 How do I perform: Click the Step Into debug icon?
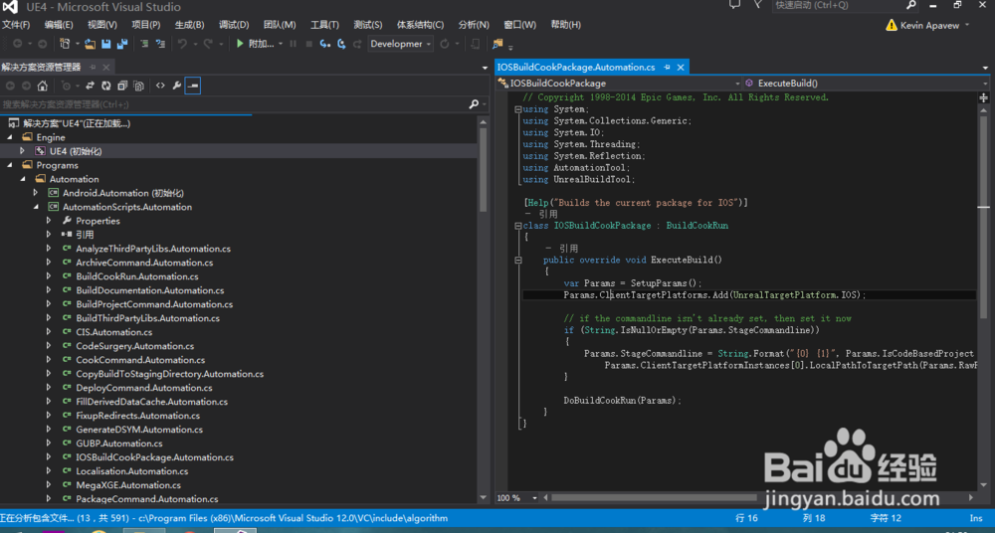tap(325, 44)
